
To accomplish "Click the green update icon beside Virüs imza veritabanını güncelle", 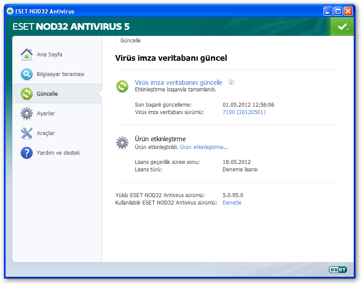I will [122, 86].
